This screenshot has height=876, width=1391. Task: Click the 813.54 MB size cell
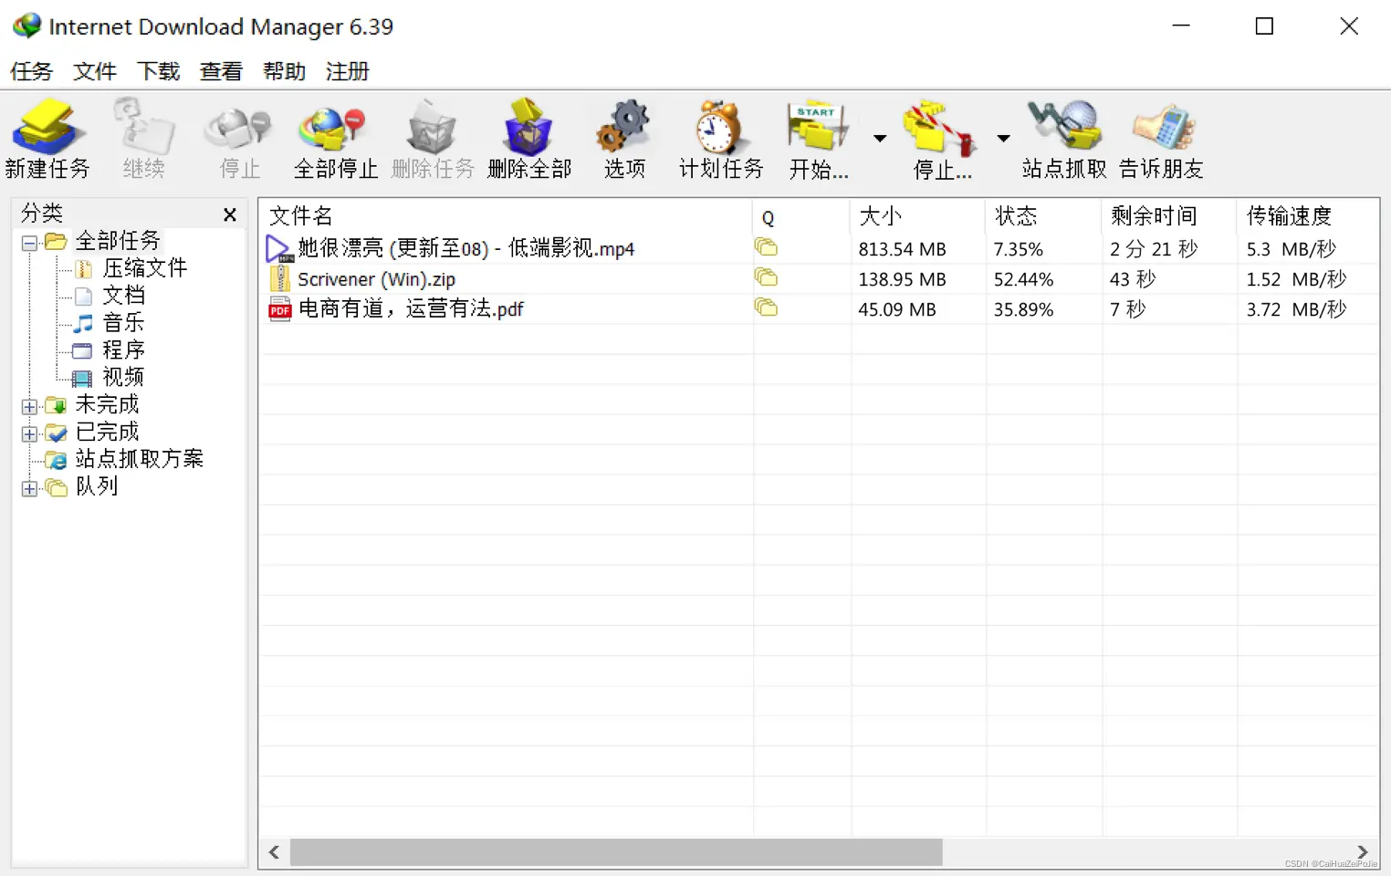pos(902,249)
